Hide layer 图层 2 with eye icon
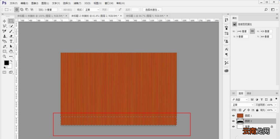The image size is (280, 139). click(233, 121)
